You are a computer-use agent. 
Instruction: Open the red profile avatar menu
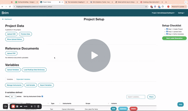click(168, 6)
